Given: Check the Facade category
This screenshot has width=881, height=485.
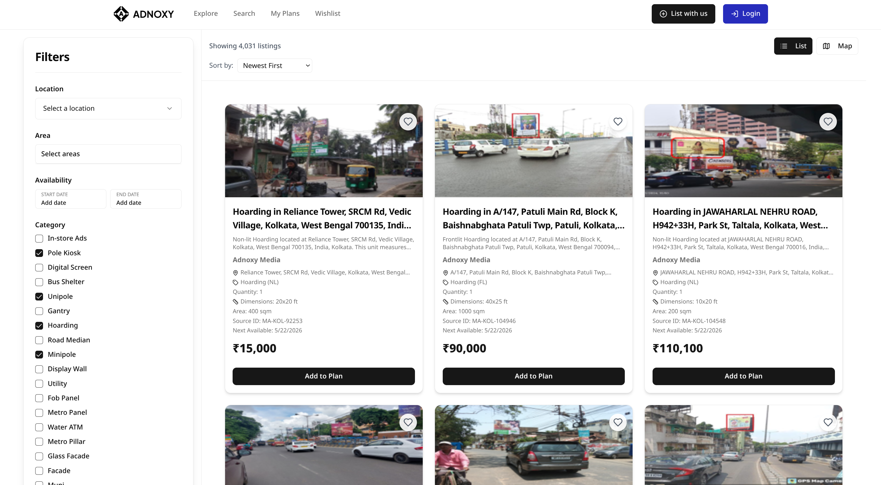Looking at the screenshot, I should 39,471.
